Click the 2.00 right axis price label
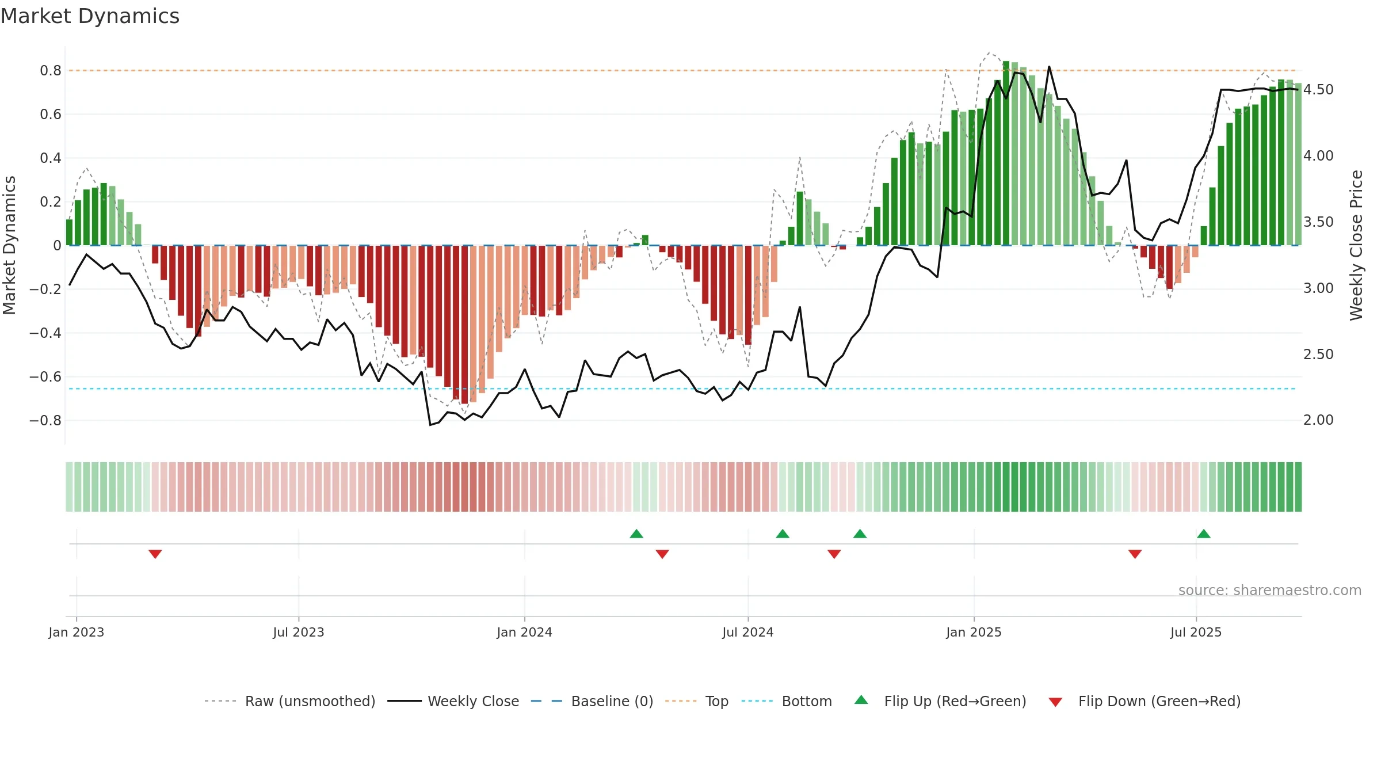Viewport: 1381px width, 777px height. (x=1318, y=420)
